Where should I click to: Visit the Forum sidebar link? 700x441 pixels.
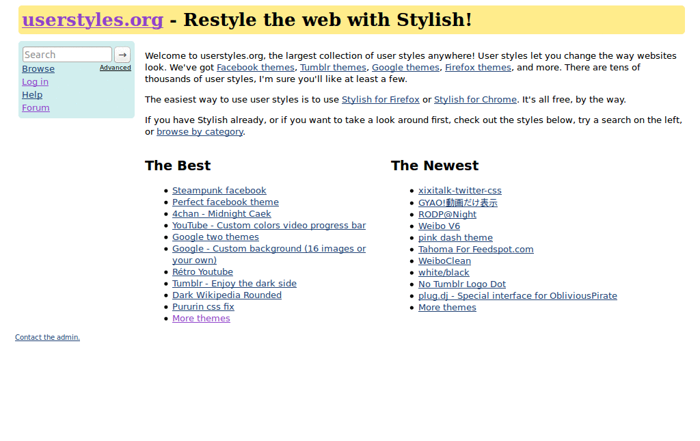pyautogui.click(x=36, y=107)
